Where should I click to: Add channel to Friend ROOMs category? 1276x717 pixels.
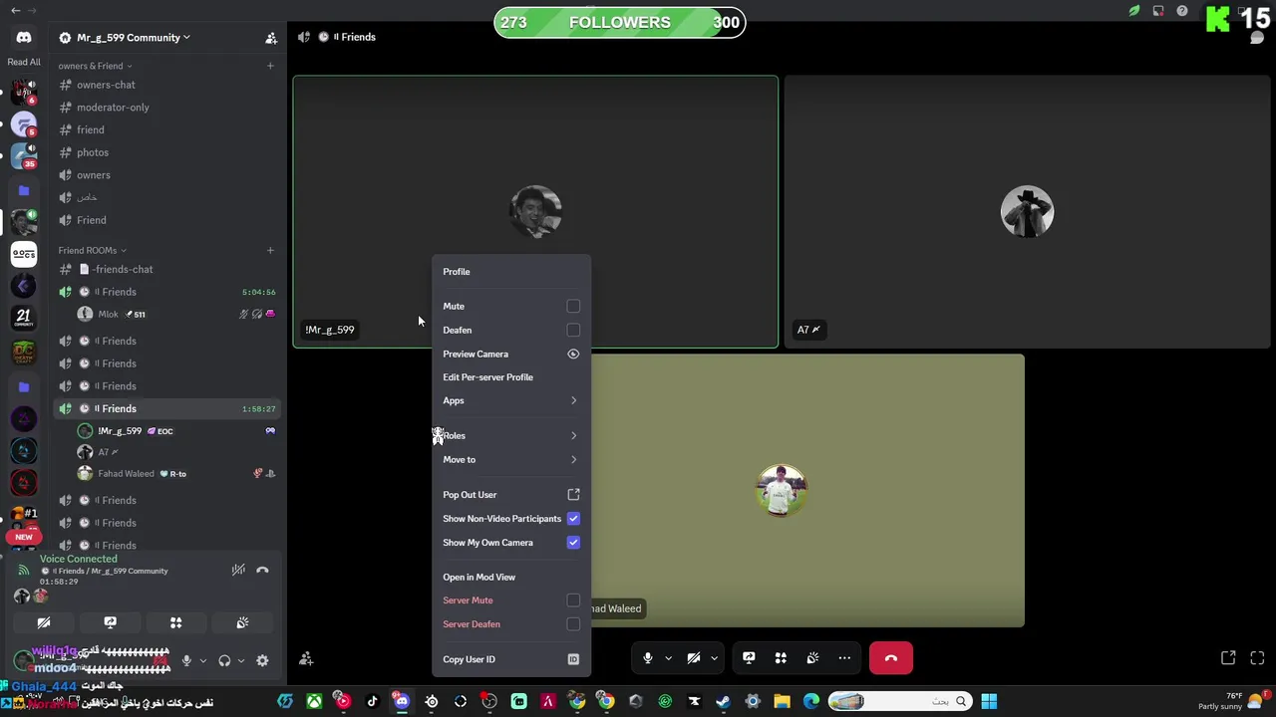coord(270,250)
